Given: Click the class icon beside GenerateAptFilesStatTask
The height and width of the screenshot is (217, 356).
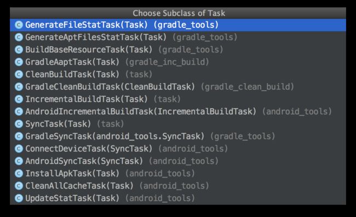Looking at the screenshot, I should (19, 37).
